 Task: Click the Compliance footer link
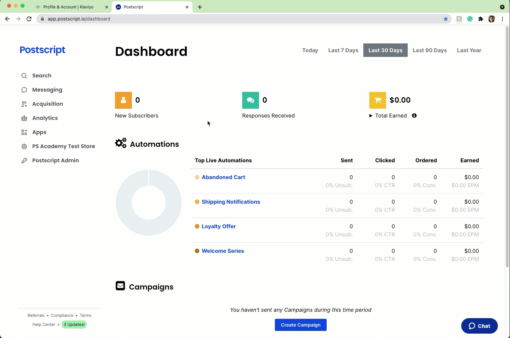click(62, 315)
